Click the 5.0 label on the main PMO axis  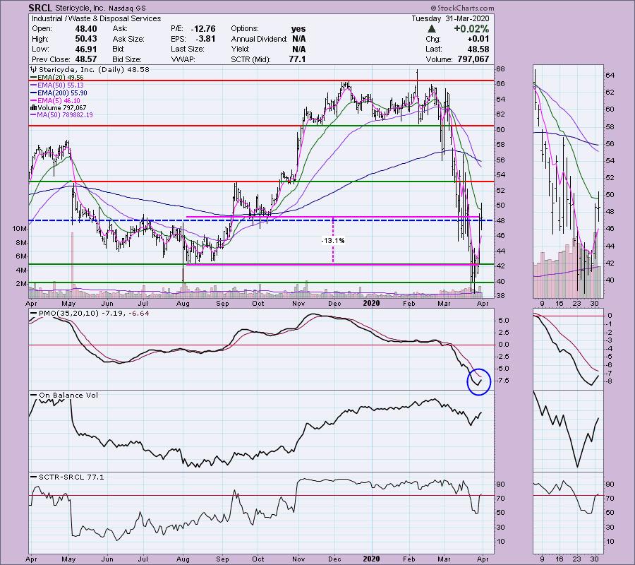(x=503, y=320)
